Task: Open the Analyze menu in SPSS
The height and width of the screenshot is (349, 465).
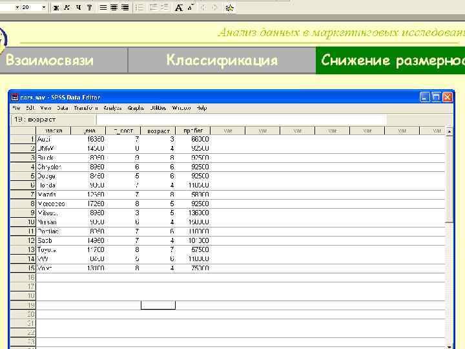Action: (112, 108)
